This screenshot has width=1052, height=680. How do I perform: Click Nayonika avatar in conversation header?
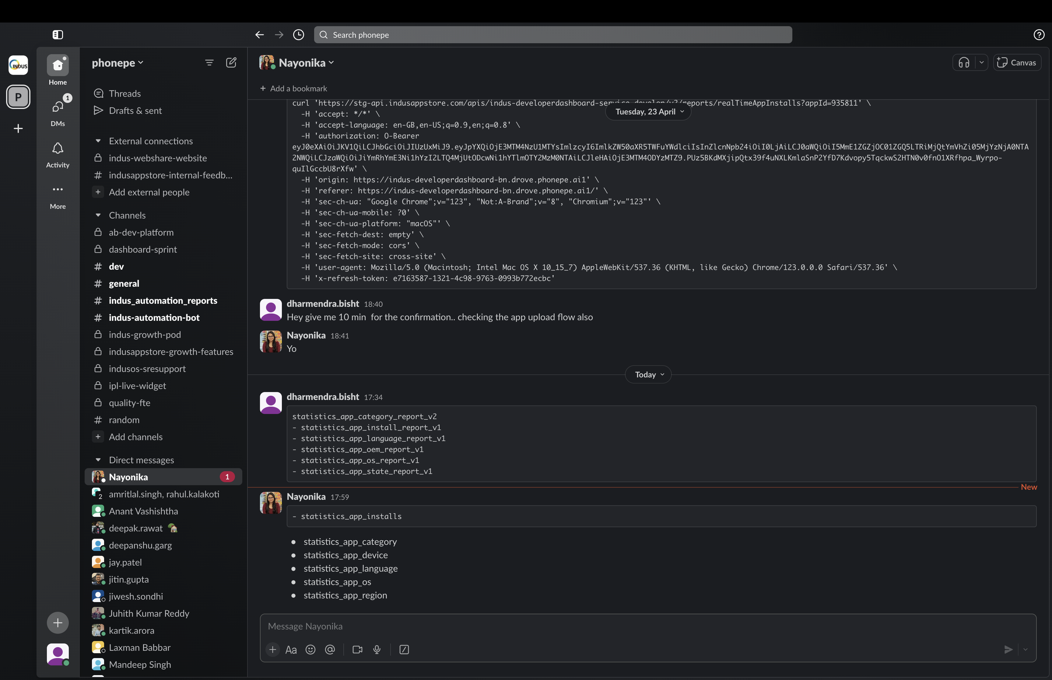(267, 63)
